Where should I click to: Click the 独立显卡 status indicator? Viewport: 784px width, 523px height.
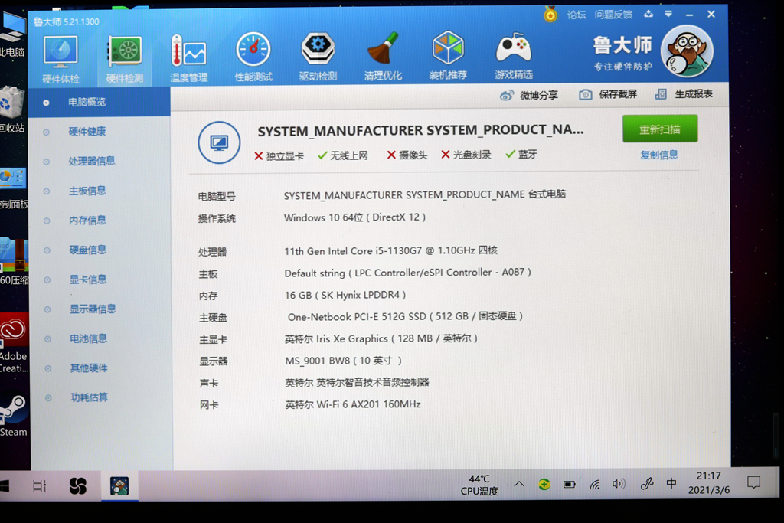click(x=279, y=156)
